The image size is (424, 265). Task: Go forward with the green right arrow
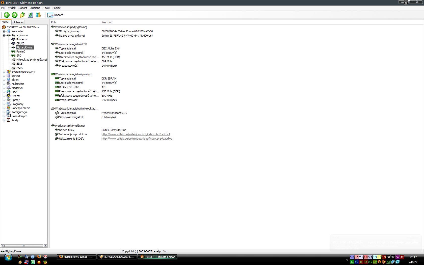tap(15, 15)
